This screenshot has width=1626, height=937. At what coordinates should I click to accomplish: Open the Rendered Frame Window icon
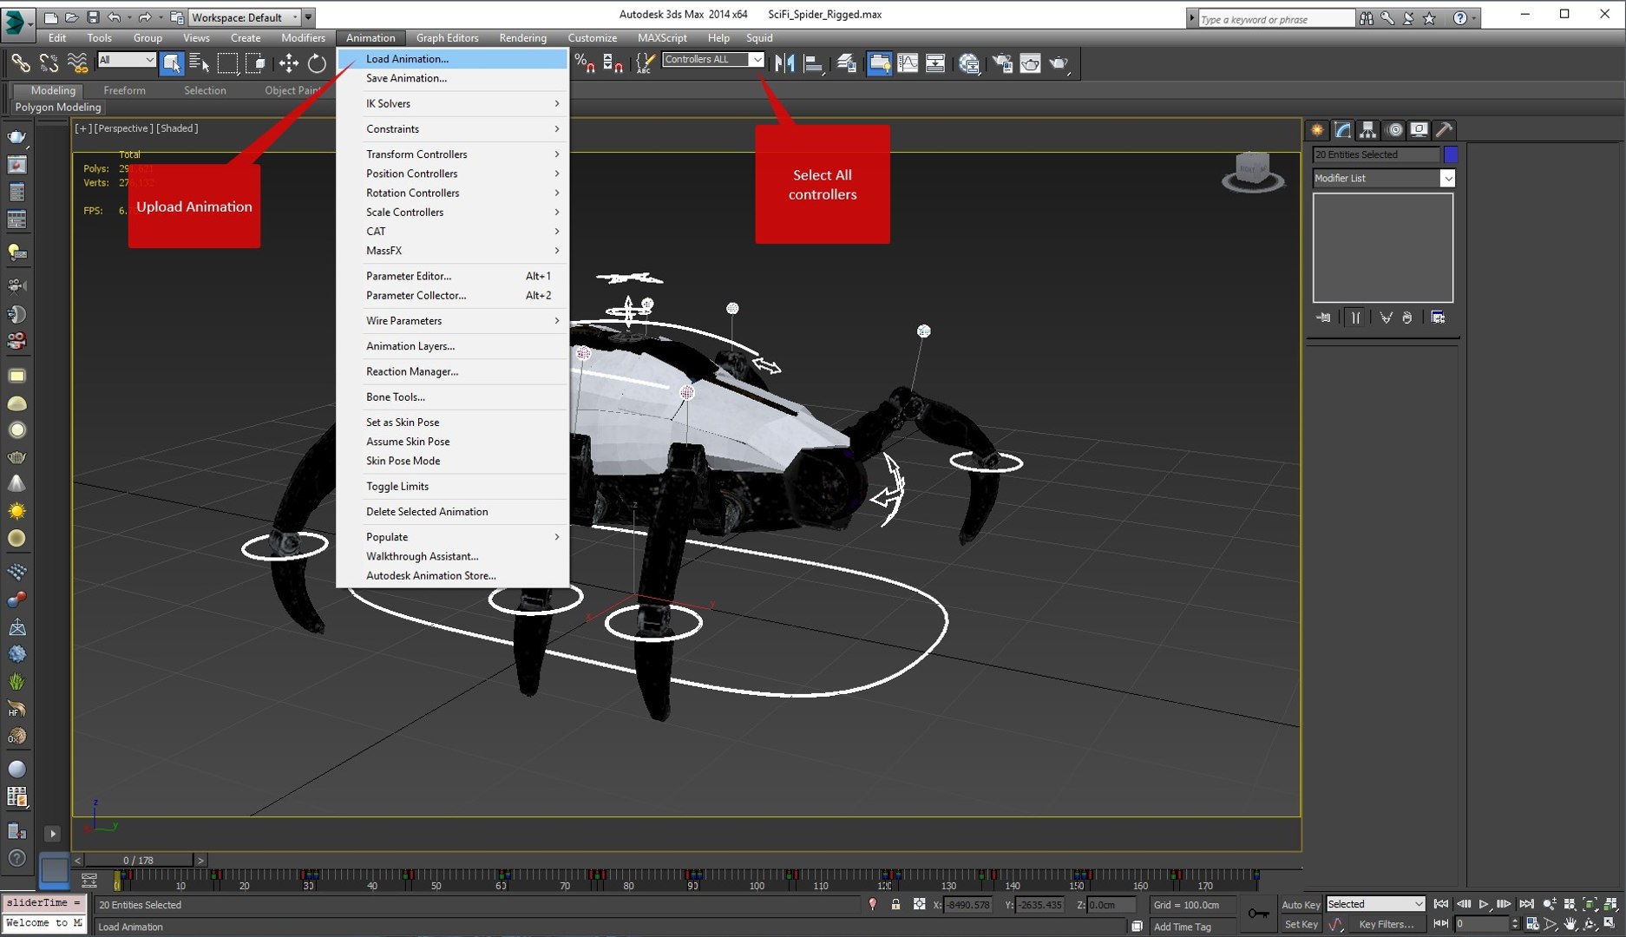click(1030, 62)
